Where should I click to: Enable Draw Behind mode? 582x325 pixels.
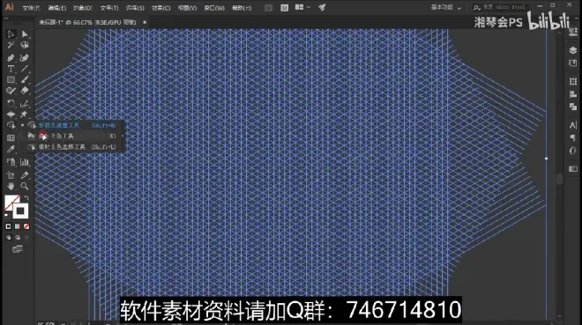pos(17,238)
